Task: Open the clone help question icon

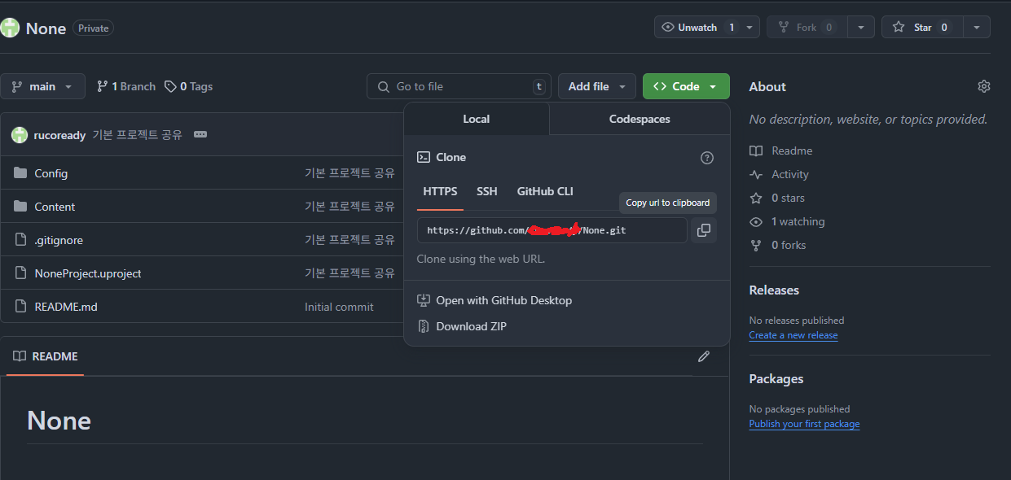Action: pyautogui.click(x=707, y=158)
